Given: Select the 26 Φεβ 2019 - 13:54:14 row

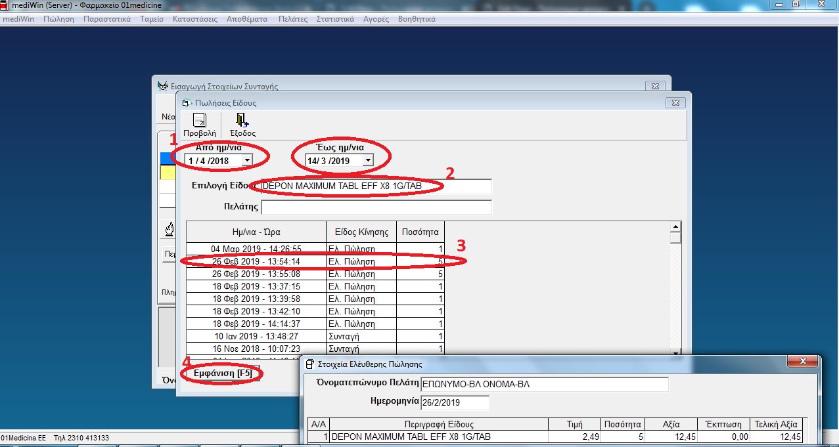Looking at the screenshot, I should tap(315, 261).
